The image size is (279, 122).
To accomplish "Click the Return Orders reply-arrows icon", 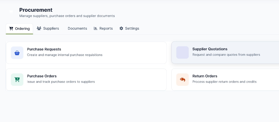I will 182,80.
